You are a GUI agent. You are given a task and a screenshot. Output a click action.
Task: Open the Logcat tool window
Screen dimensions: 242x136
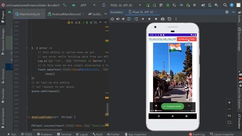pyautogui.click(x=82, y=134)
